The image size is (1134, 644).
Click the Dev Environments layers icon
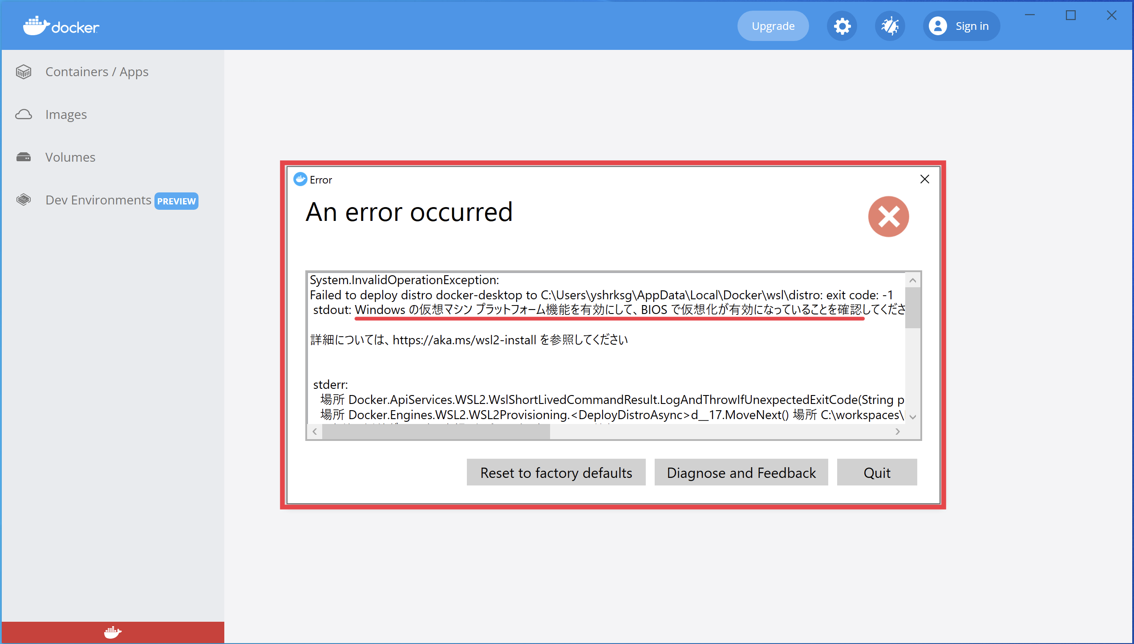pyautogui.click(x=24, y=200)
